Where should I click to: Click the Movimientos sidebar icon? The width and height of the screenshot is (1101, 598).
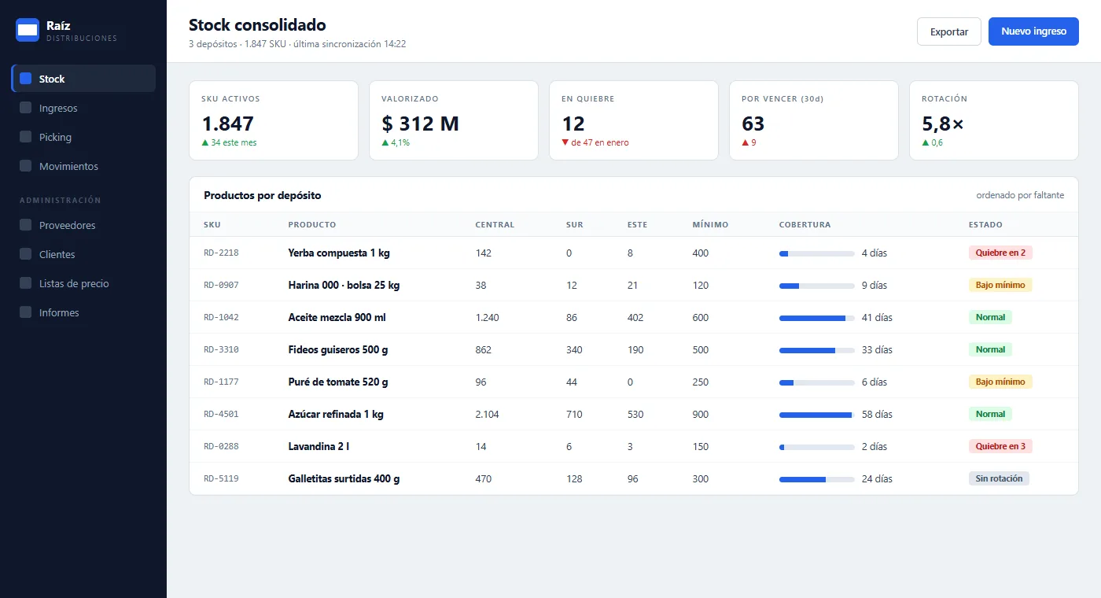25,166
